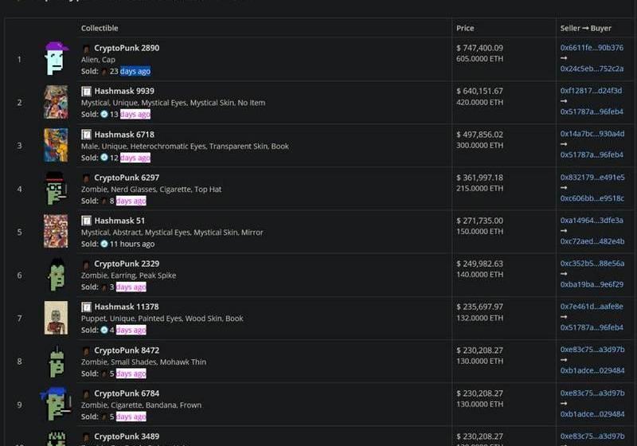
Task: Open seller address 0x832179...e491e5
Action: click(592, 177)
